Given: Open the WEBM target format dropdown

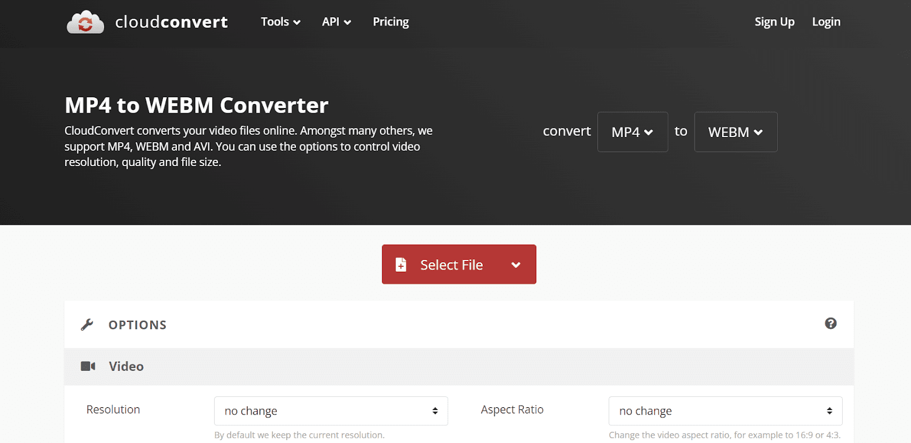Looking at the screenshot, I should pyautogui.click(x=736, y=132).
